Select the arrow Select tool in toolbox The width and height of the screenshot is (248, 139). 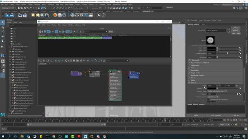click(x=3, y=22)
